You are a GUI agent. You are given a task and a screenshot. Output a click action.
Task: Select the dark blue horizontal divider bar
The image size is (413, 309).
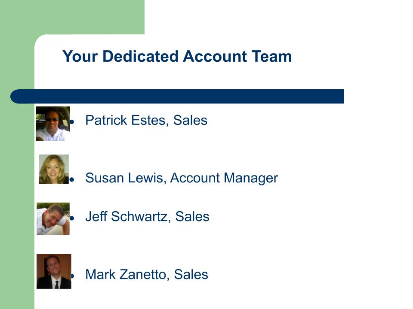(x=177, y=97)
